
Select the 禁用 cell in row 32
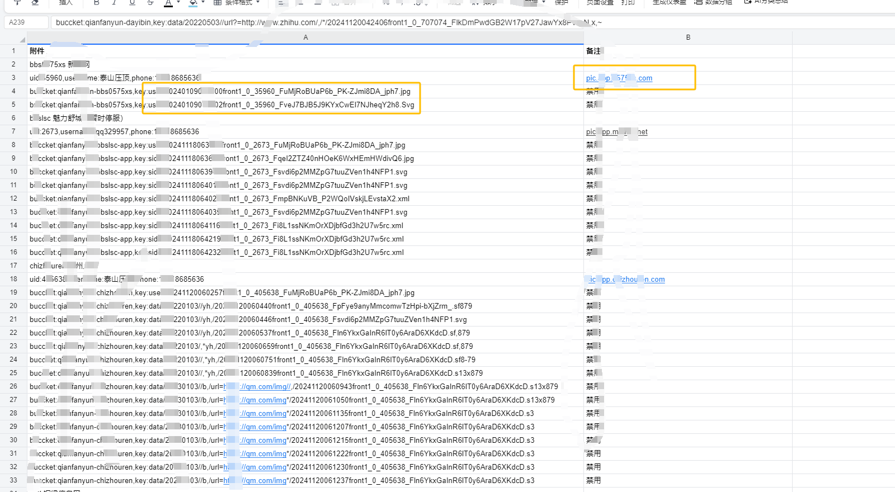click(x=688, y=467)
